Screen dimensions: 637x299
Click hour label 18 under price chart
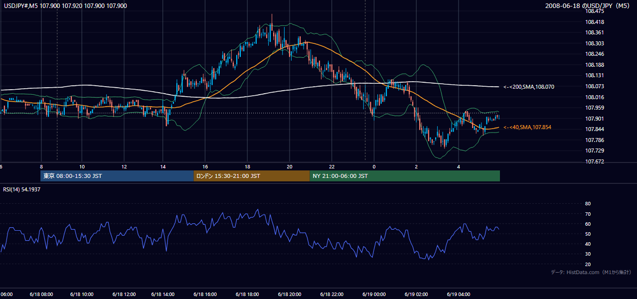click(247, 167)
